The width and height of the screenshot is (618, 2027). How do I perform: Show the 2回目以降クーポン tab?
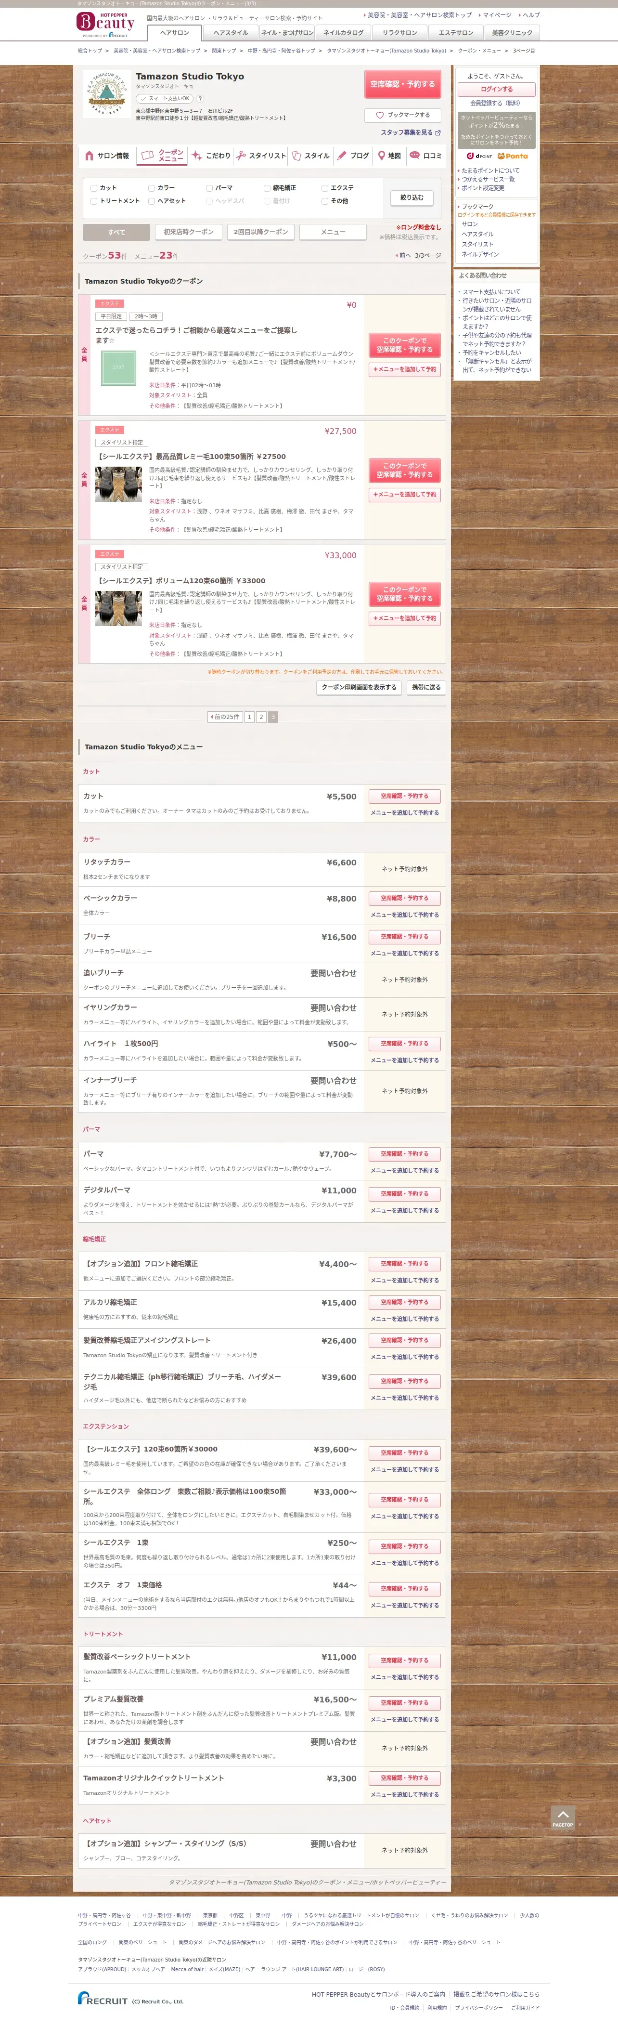[261, 232]
